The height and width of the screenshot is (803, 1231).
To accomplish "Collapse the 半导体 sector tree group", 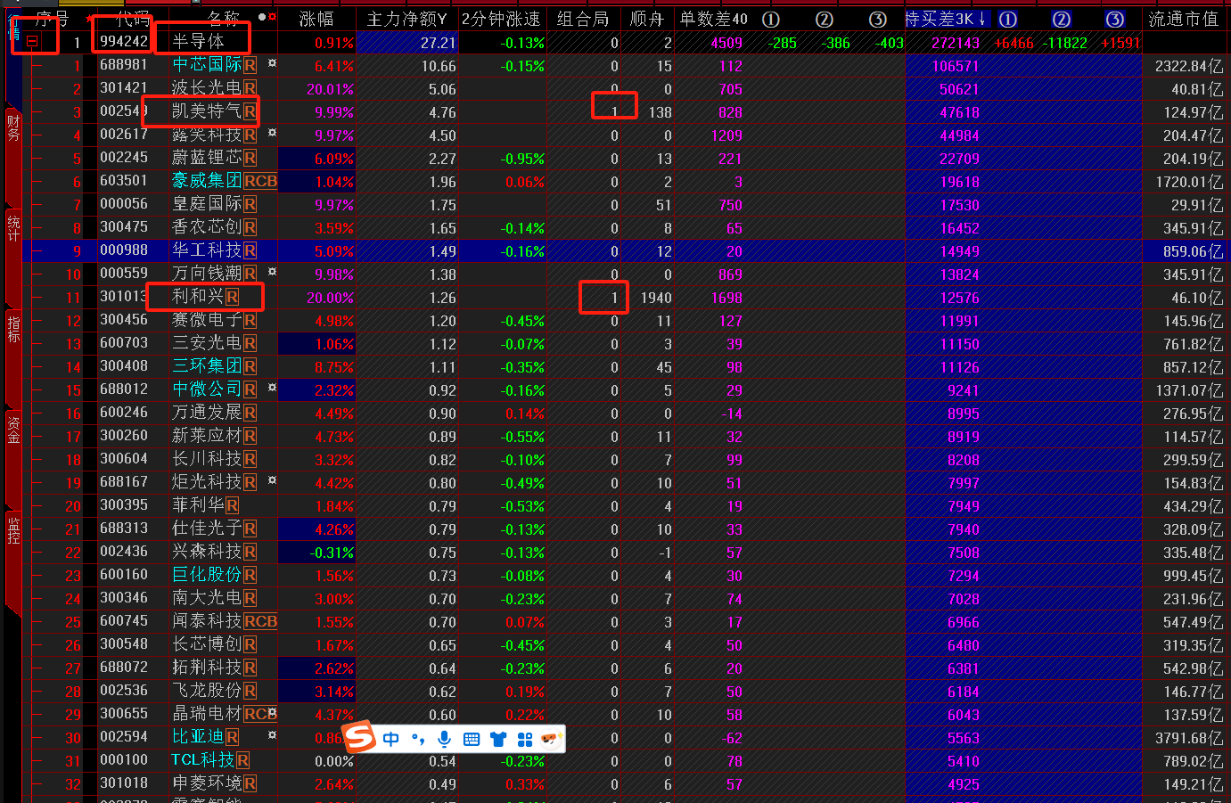I will pyautogui.click(x=32, y=41).
